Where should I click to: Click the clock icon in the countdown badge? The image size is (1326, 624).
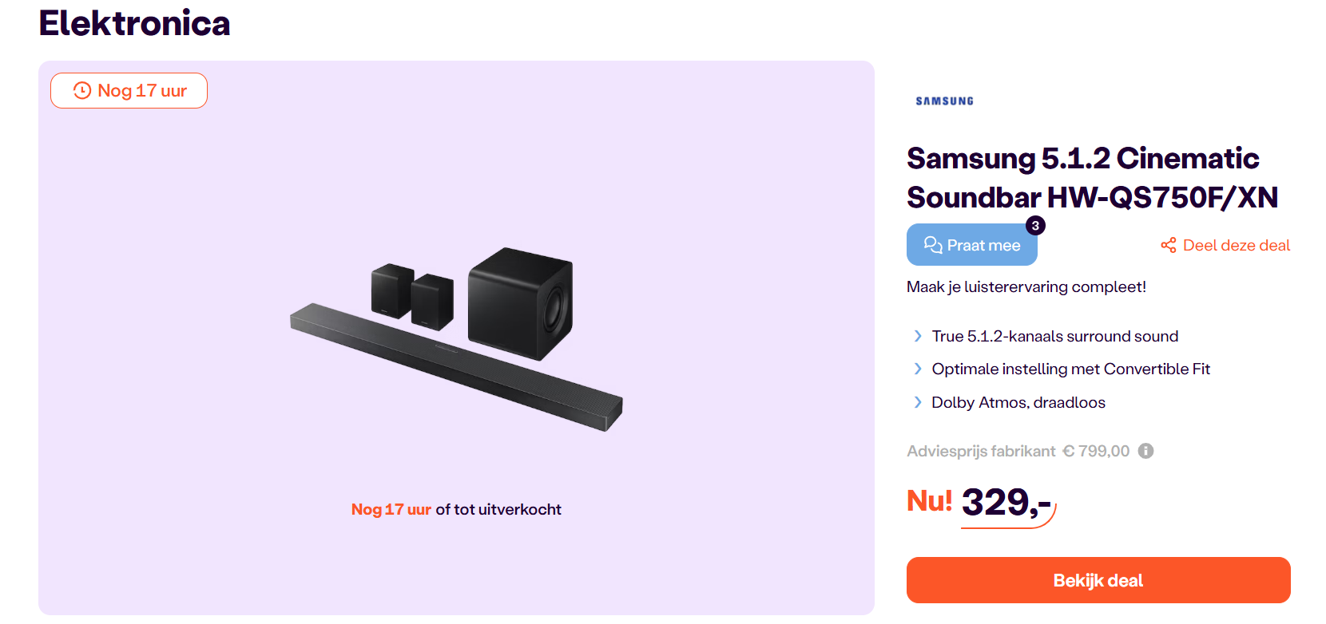[x=82, y=91]
